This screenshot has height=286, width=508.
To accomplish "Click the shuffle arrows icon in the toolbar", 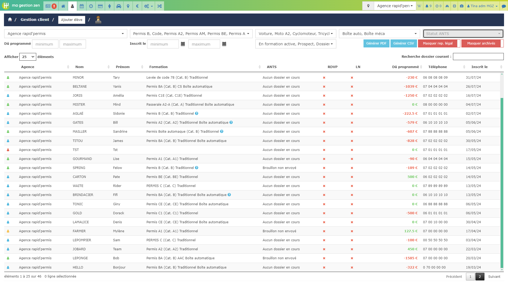I will pyautogui.click(x=159, y=6).
